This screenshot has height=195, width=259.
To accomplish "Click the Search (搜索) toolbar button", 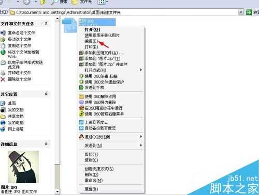I will point(60,2).
